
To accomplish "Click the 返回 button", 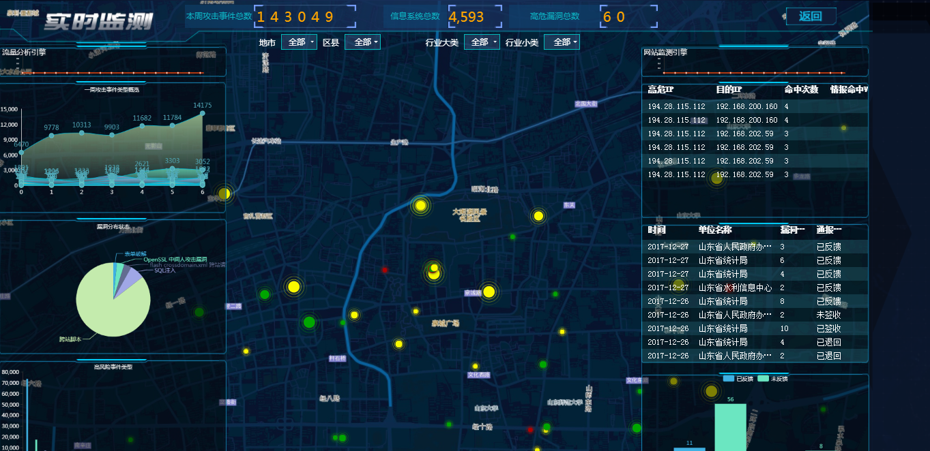I will pos(811,16).
